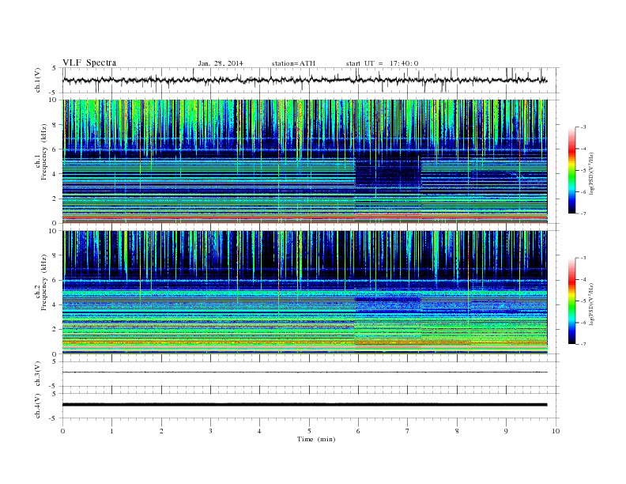Click the 'VLF Spectra' title text
Screen dimensions: 626x484
click(89, 62)
